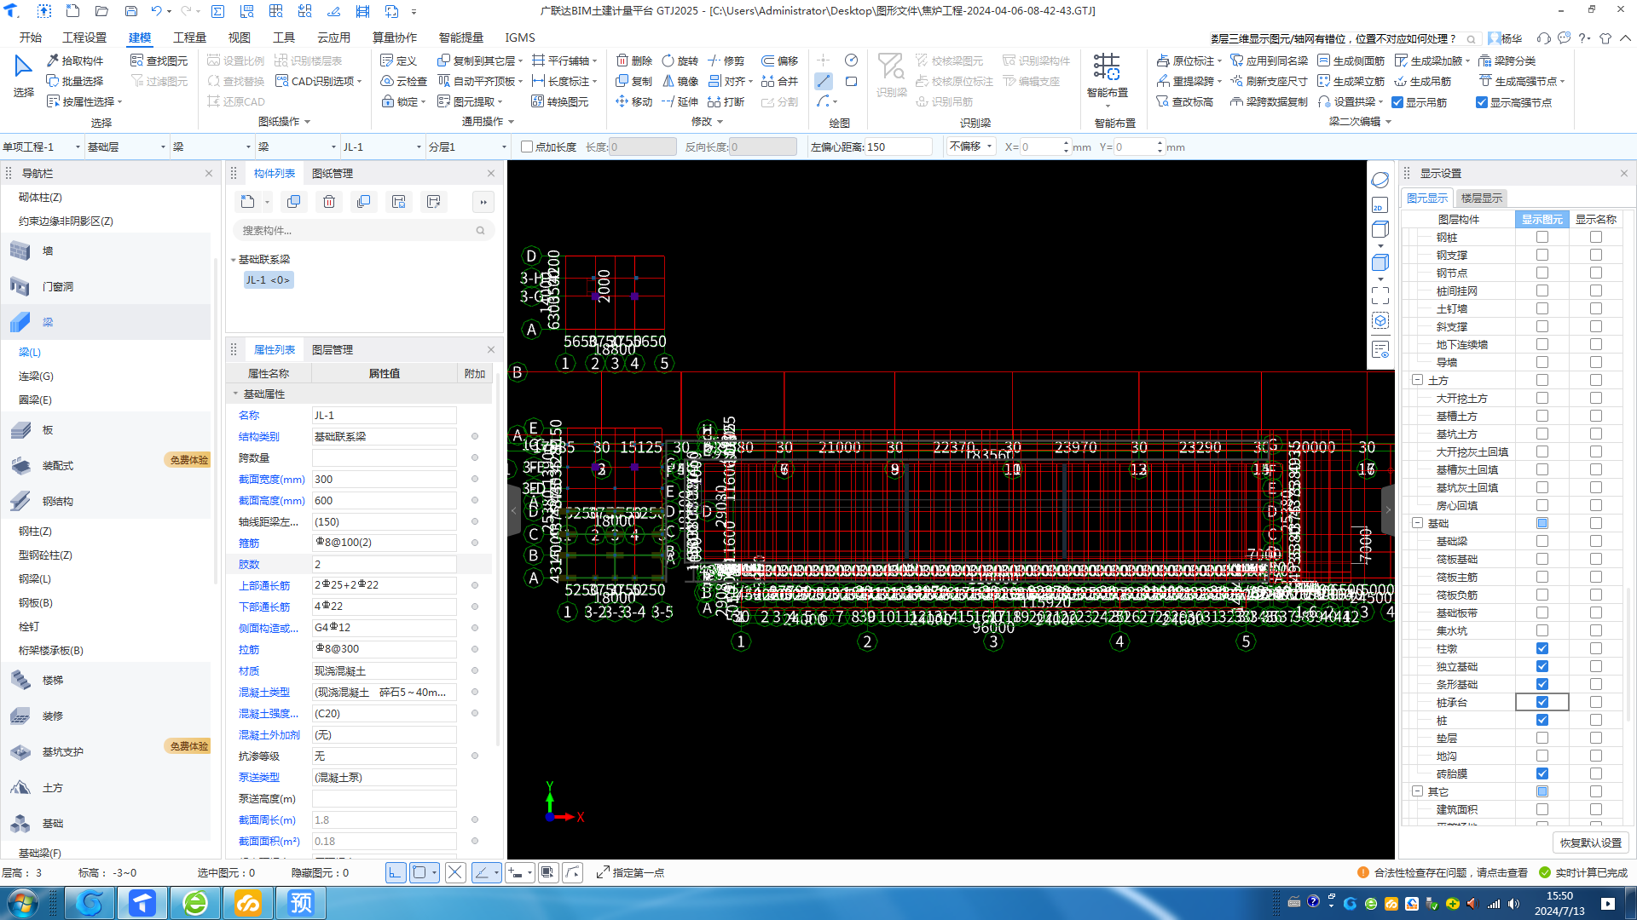Click the 免费体验 badge beside 装配式
Image resolution: width=1637 pixels, height=920 pixels.
click(x=188, y=460)
